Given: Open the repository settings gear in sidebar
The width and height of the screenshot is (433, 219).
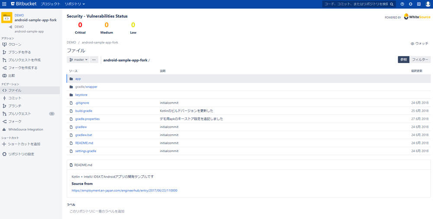Looking at the screenshot, I should 4,154.
